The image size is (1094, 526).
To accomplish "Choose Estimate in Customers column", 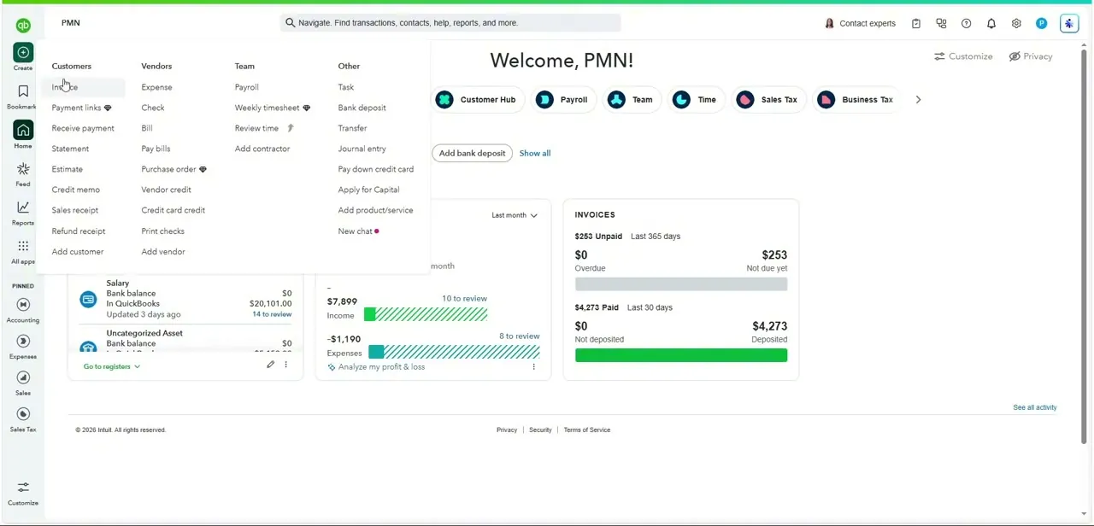I will (x=68, y=169).
